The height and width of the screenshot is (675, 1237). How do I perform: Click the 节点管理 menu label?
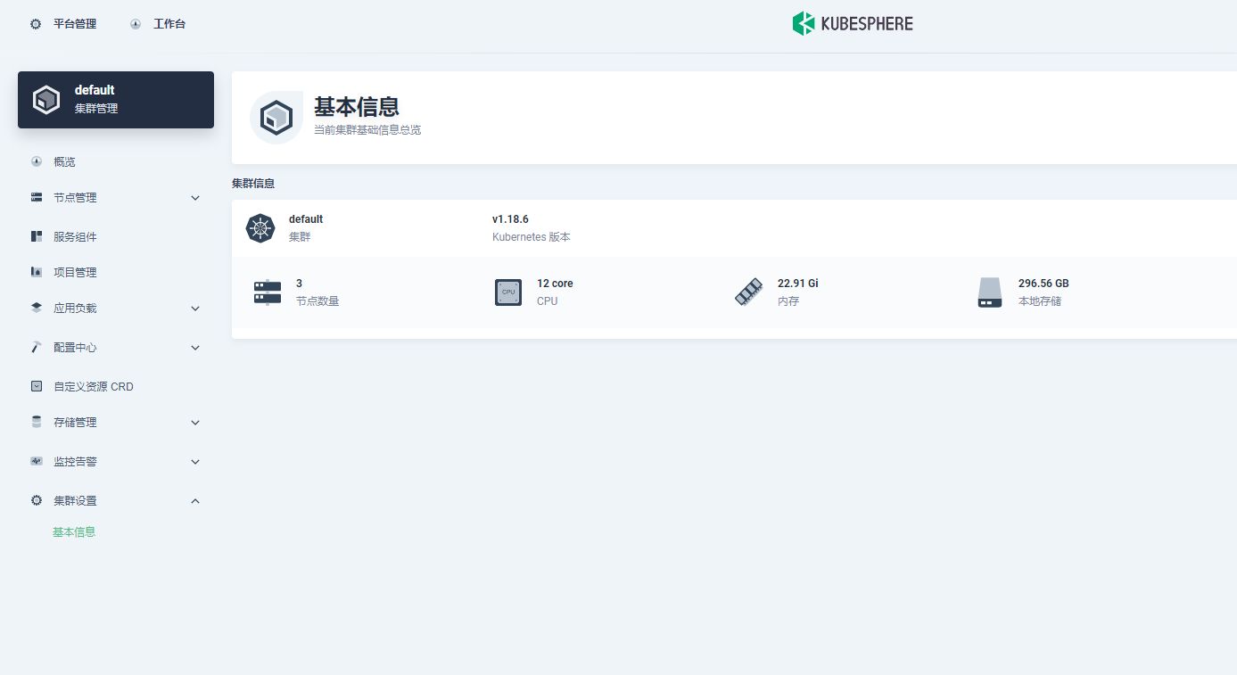click(75, 198)
